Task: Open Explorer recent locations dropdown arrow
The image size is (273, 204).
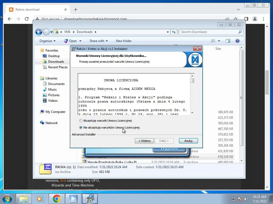Action: 51,32
